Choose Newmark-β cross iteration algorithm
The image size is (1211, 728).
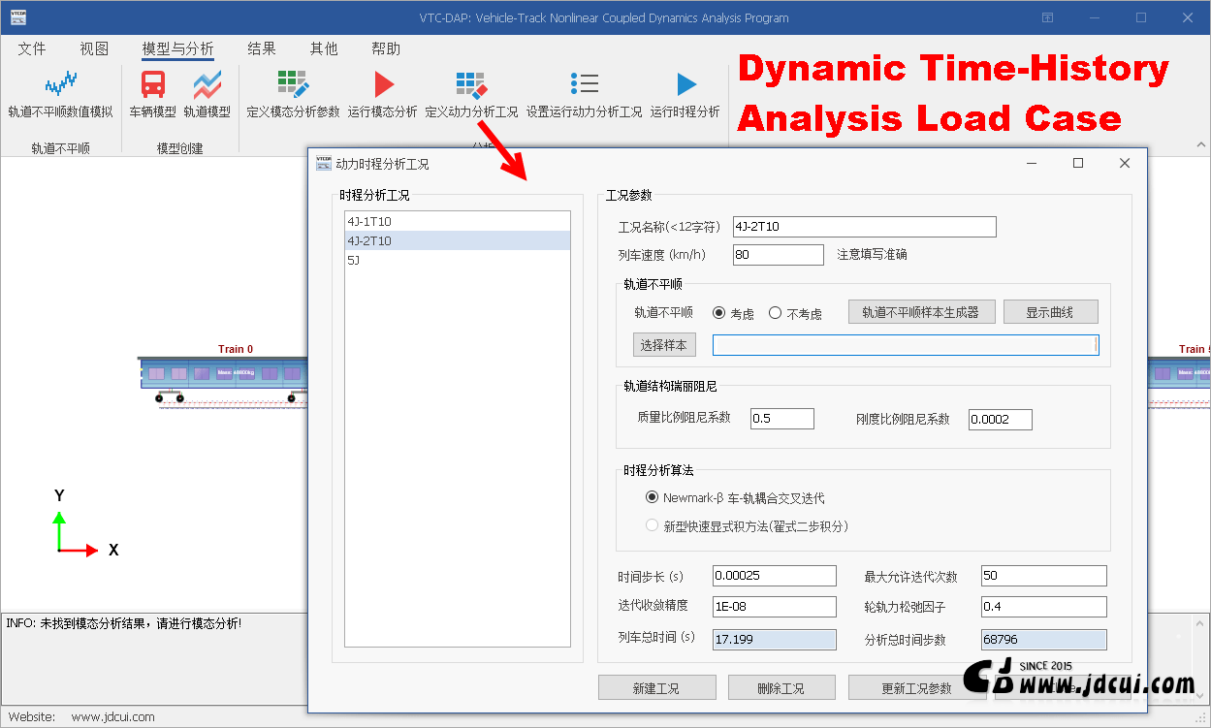[x=652, y=497]
